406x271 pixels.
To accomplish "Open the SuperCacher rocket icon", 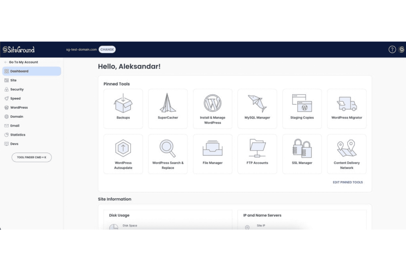I will pyautogui.click(x=168, y=103).
